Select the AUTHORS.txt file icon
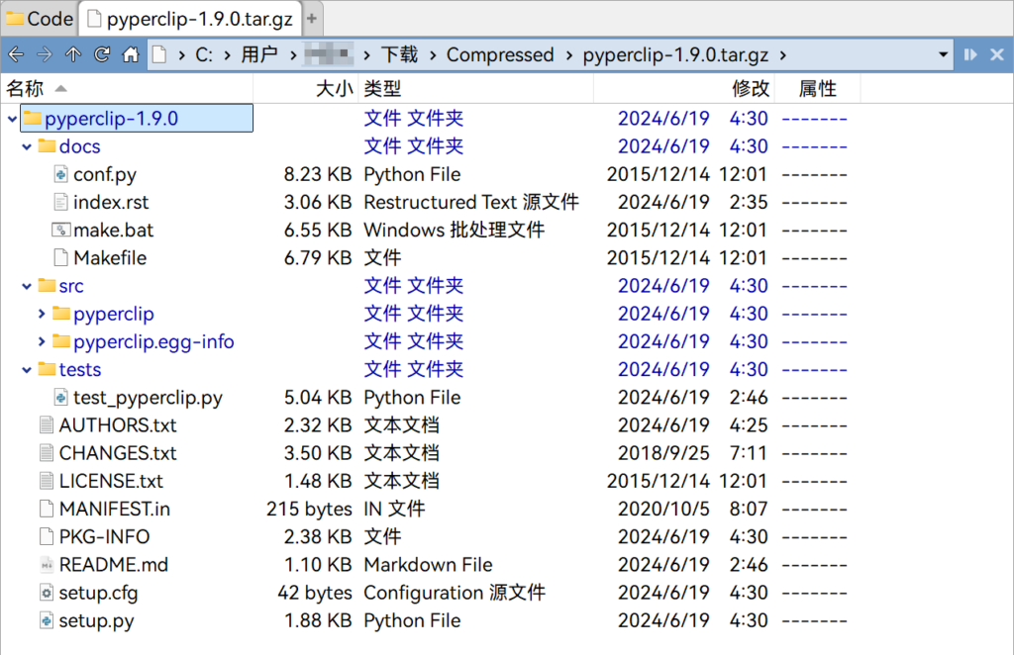 pos(47,425)
